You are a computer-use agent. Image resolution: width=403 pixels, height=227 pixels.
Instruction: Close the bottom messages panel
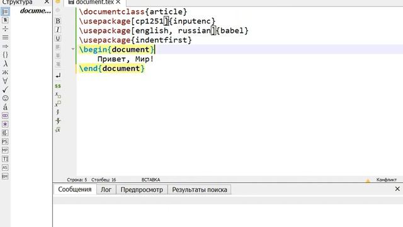[x=397, y=189]
